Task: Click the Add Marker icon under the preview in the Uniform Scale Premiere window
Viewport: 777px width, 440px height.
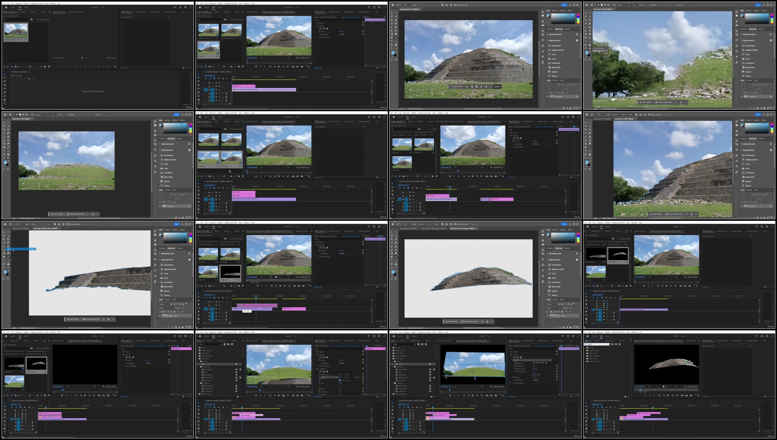Action: click(x=256, y=395)
